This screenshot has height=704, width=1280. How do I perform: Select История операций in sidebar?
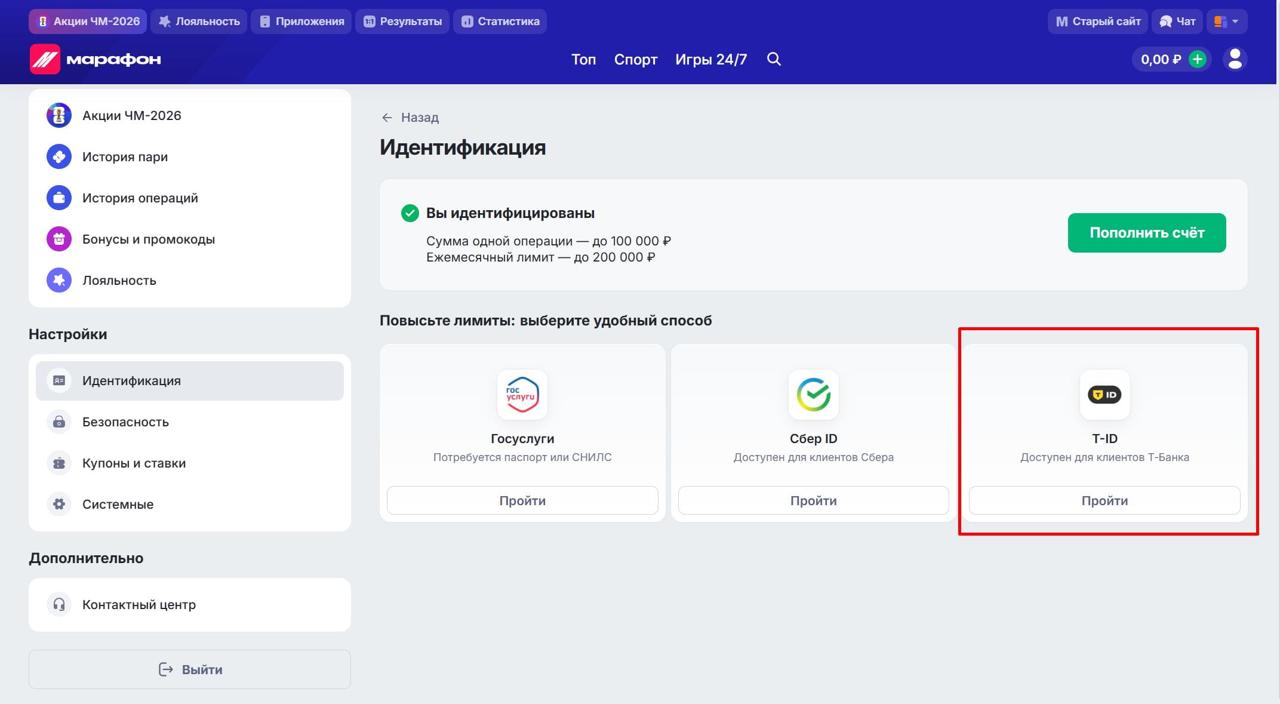190,198
